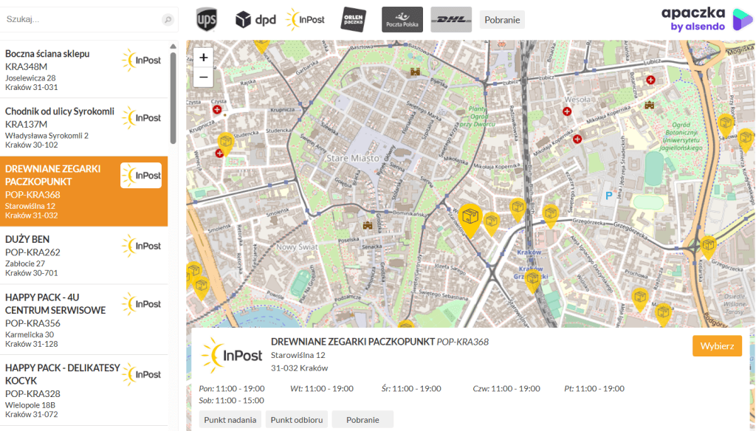Viewport: 756px width, 431px height.
Task: Click the Punkt odbioru tag
Action: tap(296, 419)
